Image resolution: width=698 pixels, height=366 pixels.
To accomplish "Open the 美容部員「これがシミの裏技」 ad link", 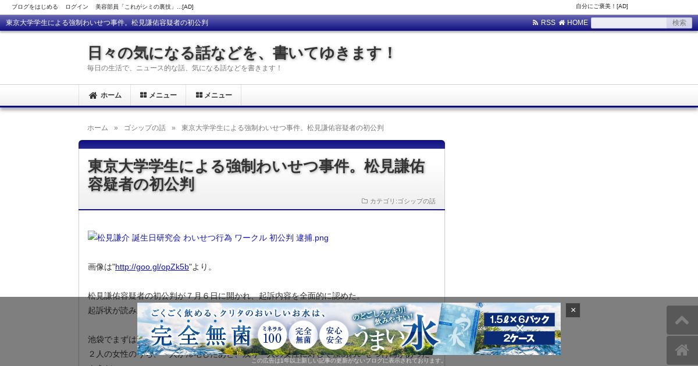I will coord(144,7).
